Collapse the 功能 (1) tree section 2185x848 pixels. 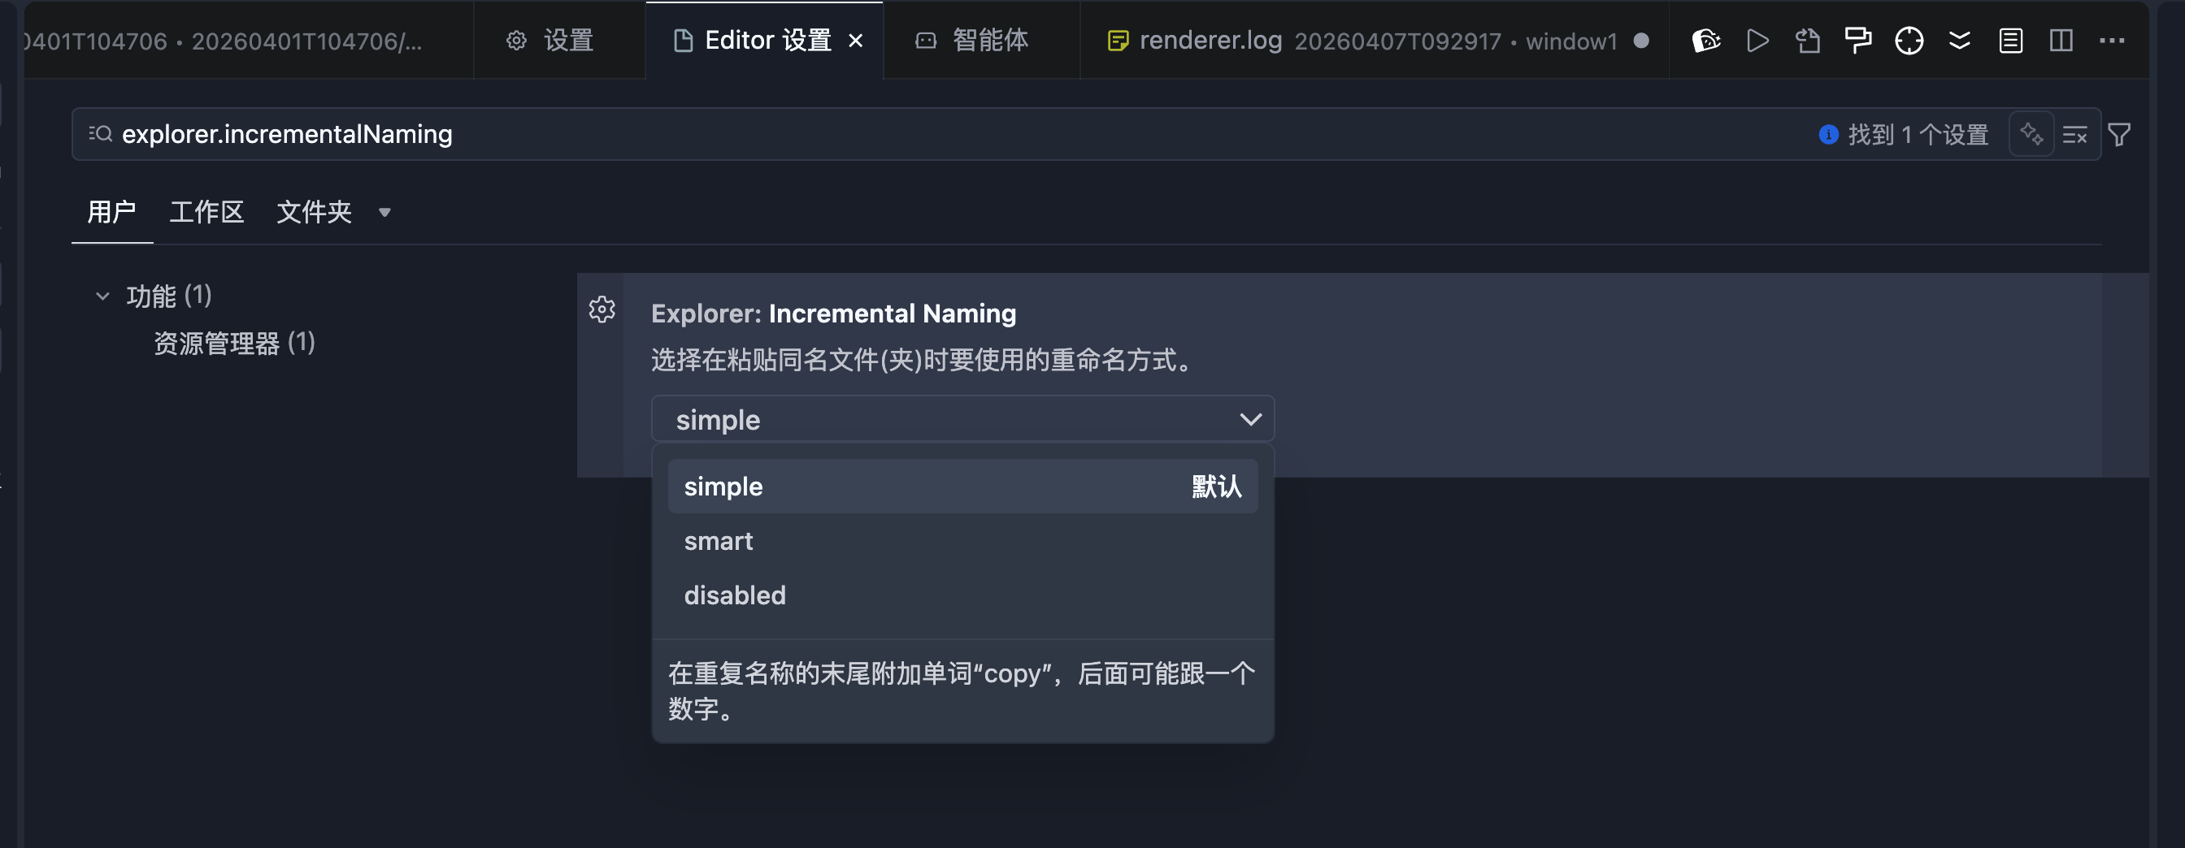pyautogui.click(x=102, y=296)
